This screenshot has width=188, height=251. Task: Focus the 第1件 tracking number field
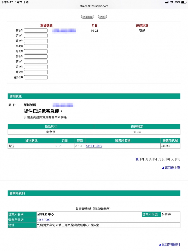pos(36,31)
